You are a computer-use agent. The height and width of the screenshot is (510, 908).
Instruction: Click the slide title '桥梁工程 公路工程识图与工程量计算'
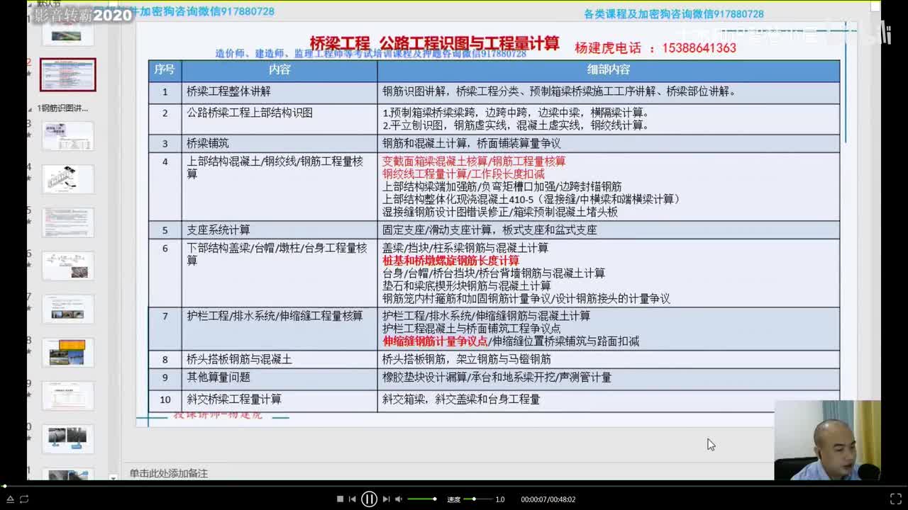coord(434,43)
